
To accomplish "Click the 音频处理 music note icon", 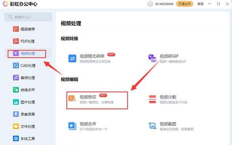I will 16,78.
